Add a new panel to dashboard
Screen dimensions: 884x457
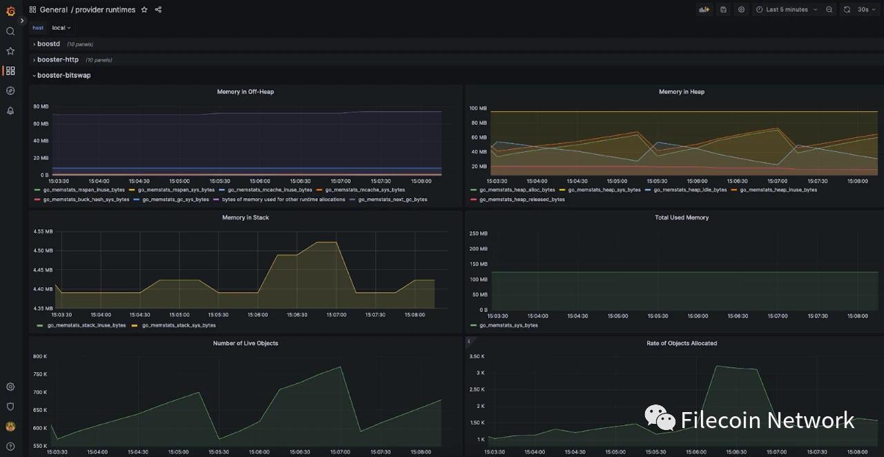tap(704, 10)
